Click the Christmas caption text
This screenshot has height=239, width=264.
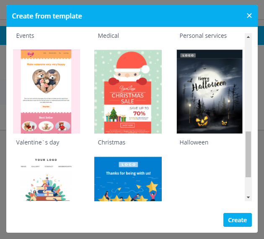pyautogui.click(x=111, y=142)
